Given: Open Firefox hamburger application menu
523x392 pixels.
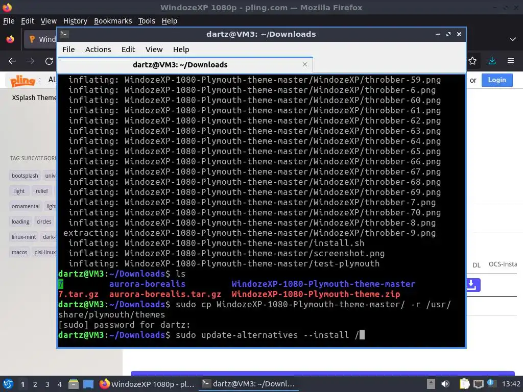Looking at the screenshot, I should point(511,61).
